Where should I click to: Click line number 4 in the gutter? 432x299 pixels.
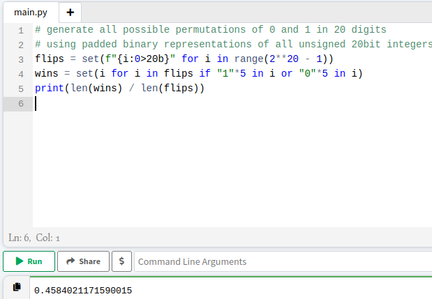point(21,74)
